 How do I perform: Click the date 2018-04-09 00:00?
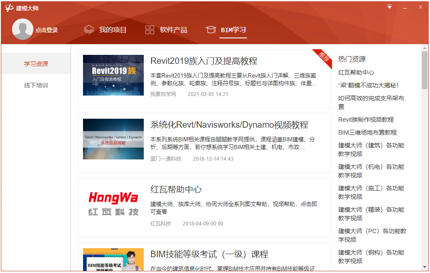point(203,224)
